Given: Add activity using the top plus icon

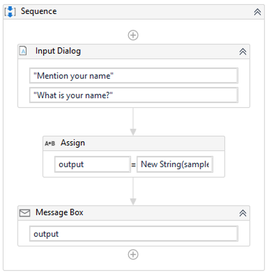Looking at the screenshot, I should (133, 35).
